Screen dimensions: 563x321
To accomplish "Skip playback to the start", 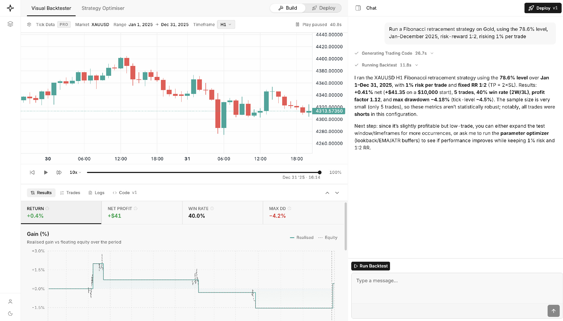I will (32, 172).
